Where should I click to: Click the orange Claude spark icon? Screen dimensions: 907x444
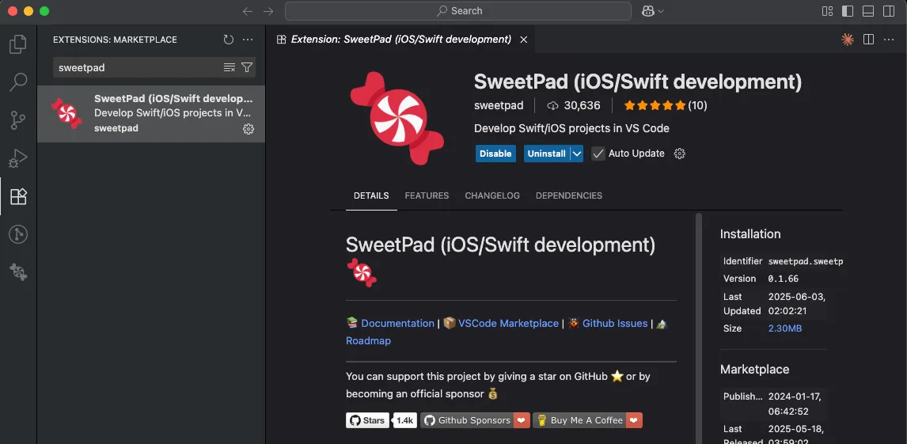tap(848, 40)
